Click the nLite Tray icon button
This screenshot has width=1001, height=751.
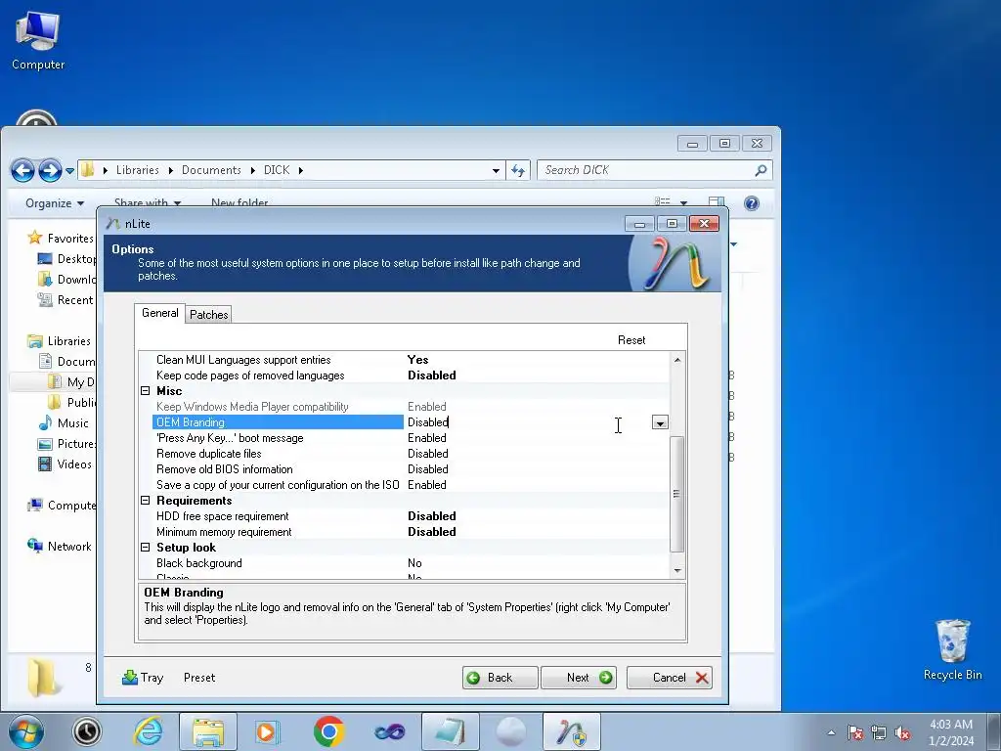pyautogui.click(x=143, y=677)
